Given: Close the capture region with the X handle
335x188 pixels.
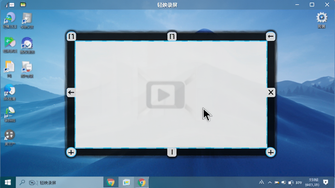Looking at the screenshot, I should click(x=271, y=92).
